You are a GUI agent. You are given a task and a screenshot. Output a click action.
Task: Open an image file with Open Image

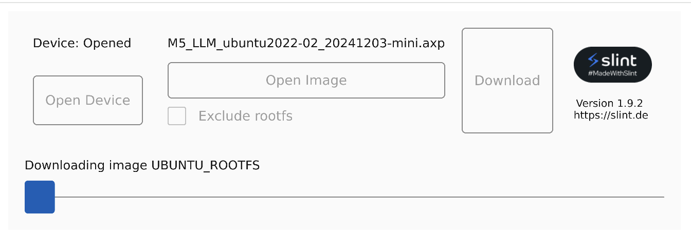pos(306,80)
